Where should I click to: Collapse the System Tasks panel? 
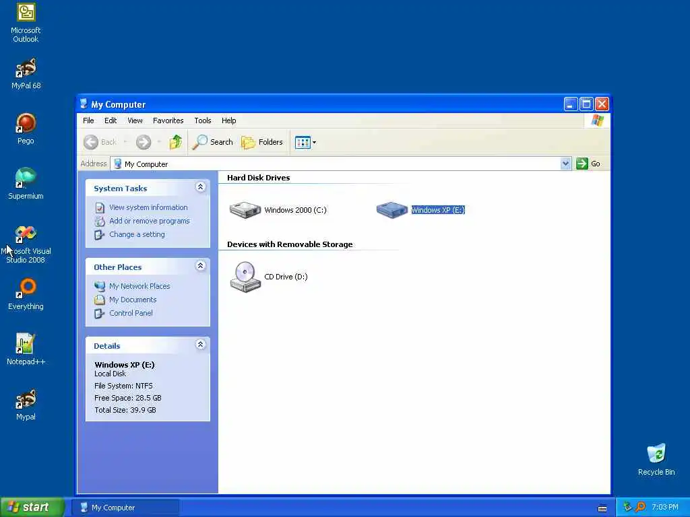pyautogui.click(x=200, y=187)
